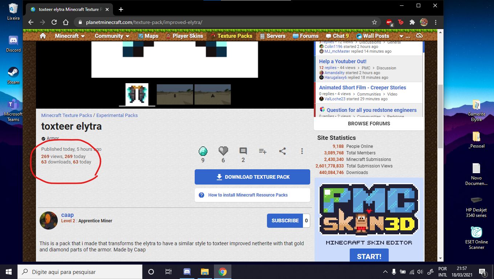The width and height of the screenshot is (494, 279).
Task: Favorite the pack with the diamond icon
Action: (x=203, y=151)
